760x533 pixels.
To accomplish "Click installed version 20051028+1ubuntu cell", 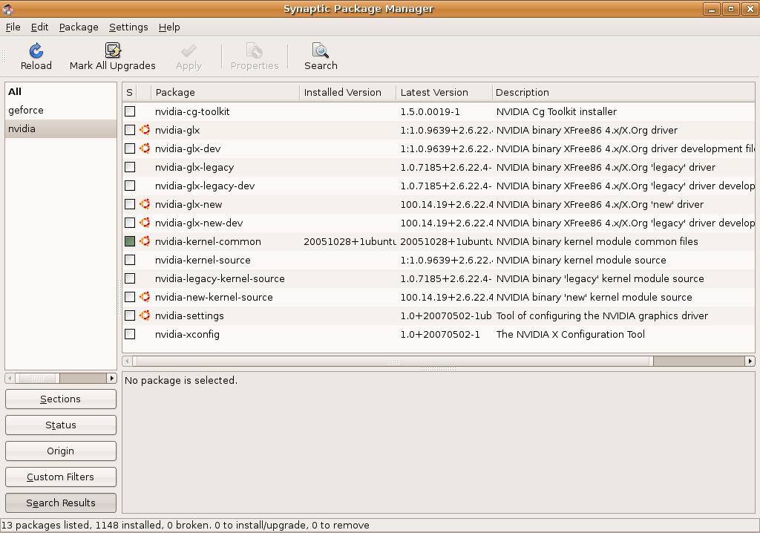I will (350, 241).
